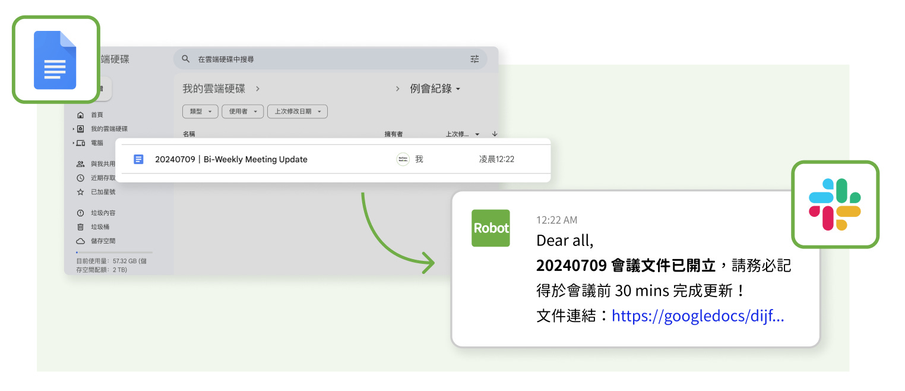Click the Docs file icon in the row
This screenshot has height=391, width=905.
pyautogui.click(x=138, y=159)
